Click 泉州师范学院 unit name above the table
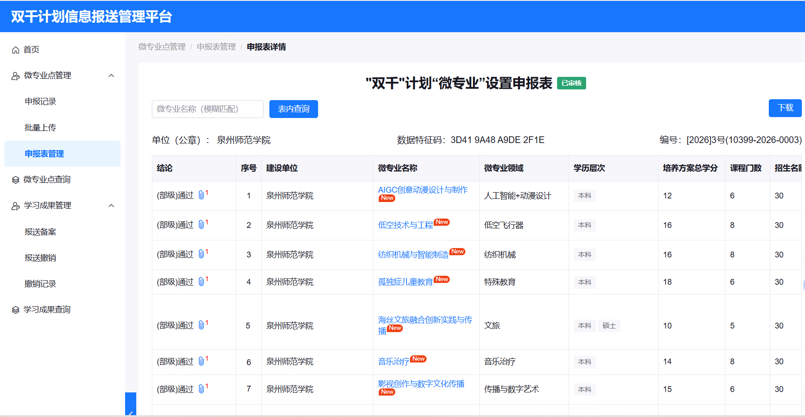The height and width of the screenshot is (417, 805). pos(243,140)
